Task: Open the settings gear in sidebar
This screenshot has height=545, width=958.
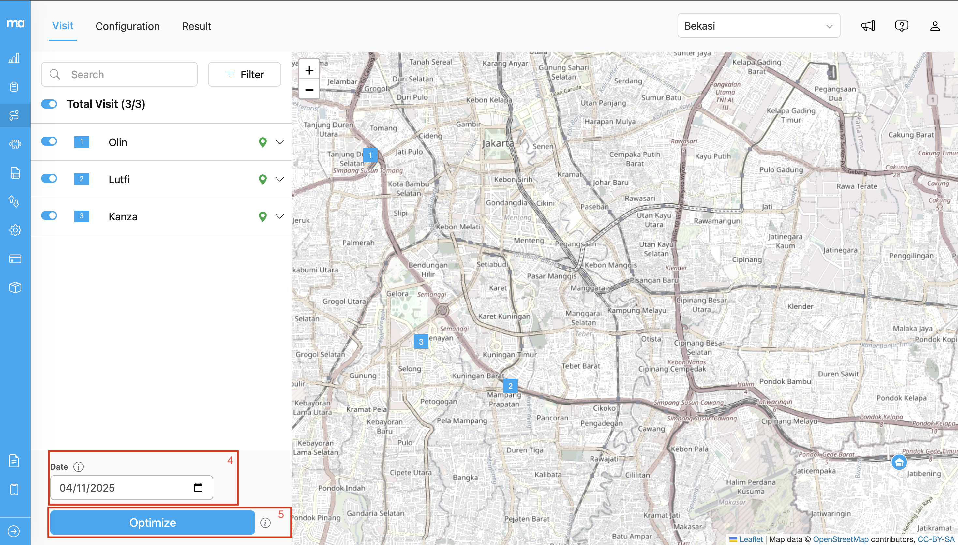Action: 15,230
